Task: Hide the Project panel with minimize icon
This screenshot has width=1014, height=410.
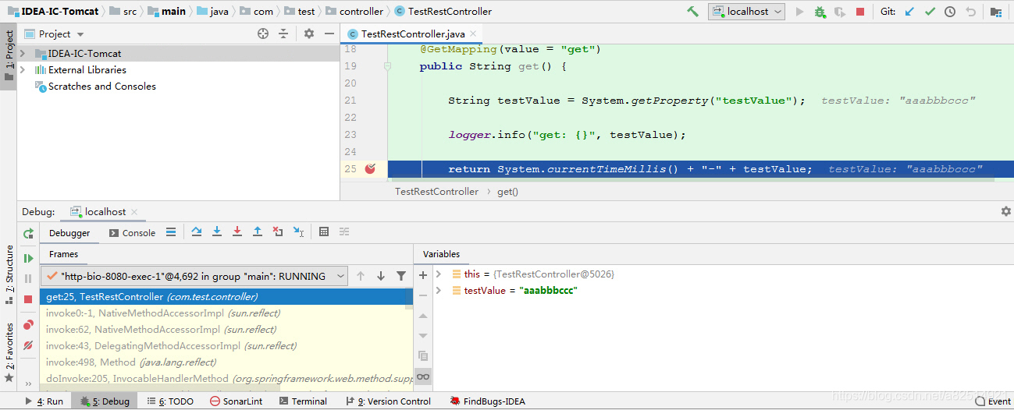Action: point(329,34)
